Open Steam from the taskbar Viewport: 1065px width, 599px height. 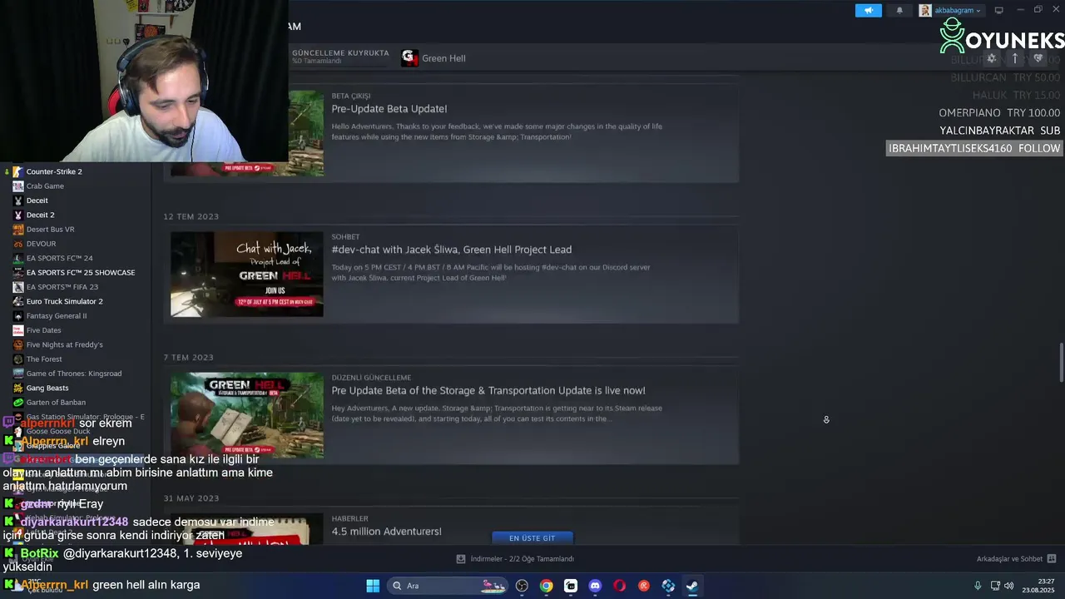[692, 586]
